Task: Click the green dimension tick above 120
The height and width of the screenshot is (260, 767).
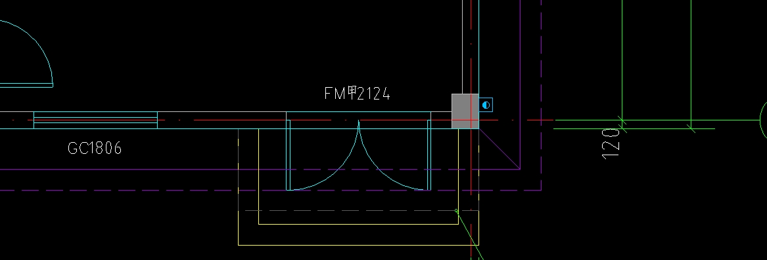Action: [622, 120]
